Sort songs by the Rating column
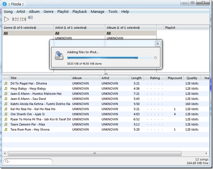This screenshot has height=169, width=213. coord(155,78)
